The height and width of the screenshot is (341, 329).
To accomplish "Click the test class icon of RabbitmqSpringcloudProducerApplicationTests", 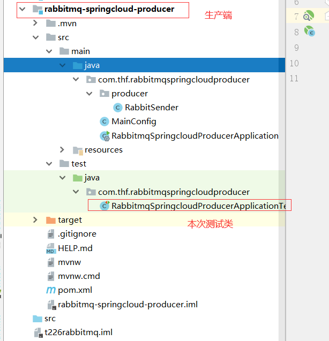I will (x=104, y=206).
